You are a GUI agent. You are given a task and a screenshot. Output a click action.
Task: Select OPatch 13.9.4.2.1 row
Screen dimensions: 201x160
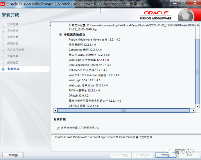pyautogui.click(x=80, y=96)
